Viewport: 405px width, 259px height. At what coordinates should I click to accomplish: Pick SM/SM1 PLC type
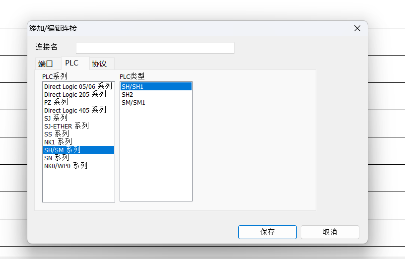click(133, 102)
